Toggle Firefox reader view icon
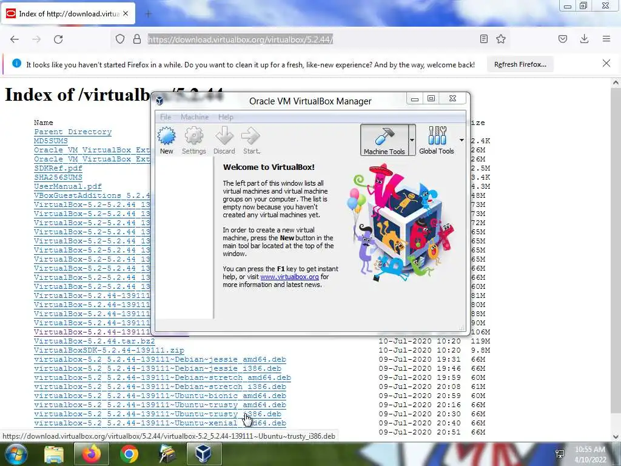This screenshot has height=466, width=621. point(483,39)
